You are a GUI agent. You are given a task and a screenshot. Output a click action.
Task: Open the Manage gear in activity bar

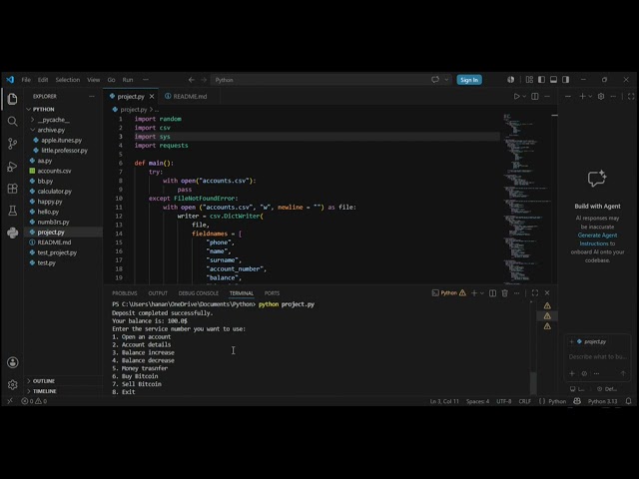(x=13, y=384)
